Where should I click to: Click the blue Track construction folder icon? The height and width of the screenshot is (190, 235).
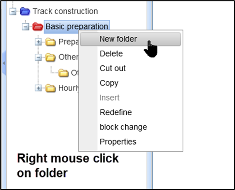[25, 12]
